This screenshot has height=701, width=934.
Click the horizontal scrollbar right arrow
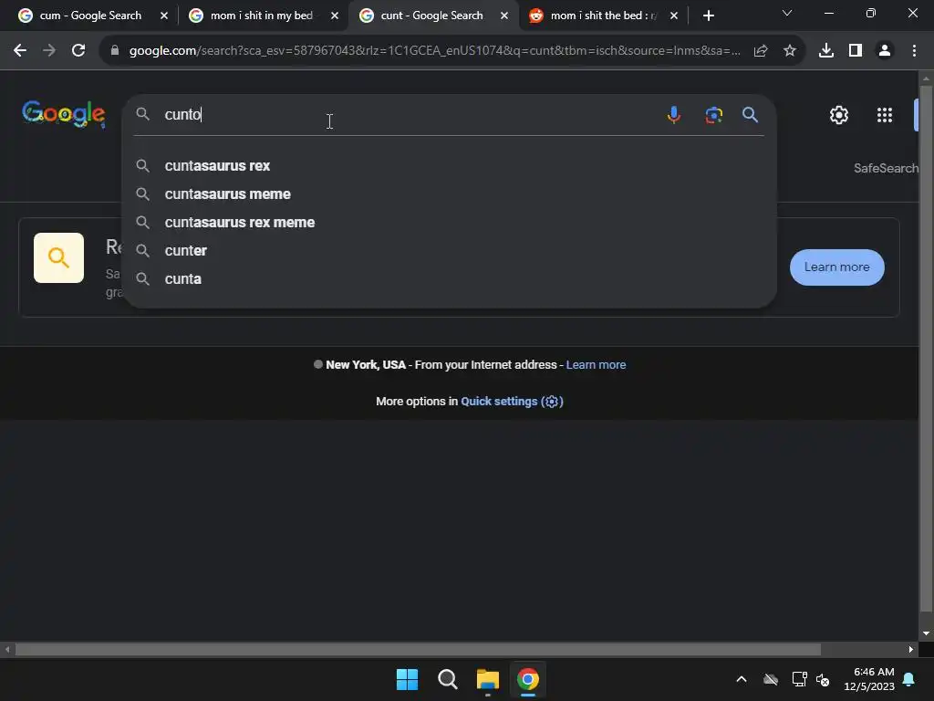[911, 650]
